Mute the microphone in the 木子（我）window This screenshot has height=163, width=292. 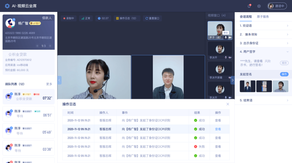[x=225, y=37]
